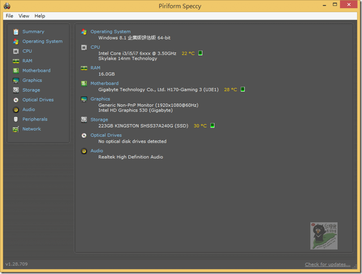Open the View menu
The height and width of the screenshot is (274, 362).
pos(24,16)
